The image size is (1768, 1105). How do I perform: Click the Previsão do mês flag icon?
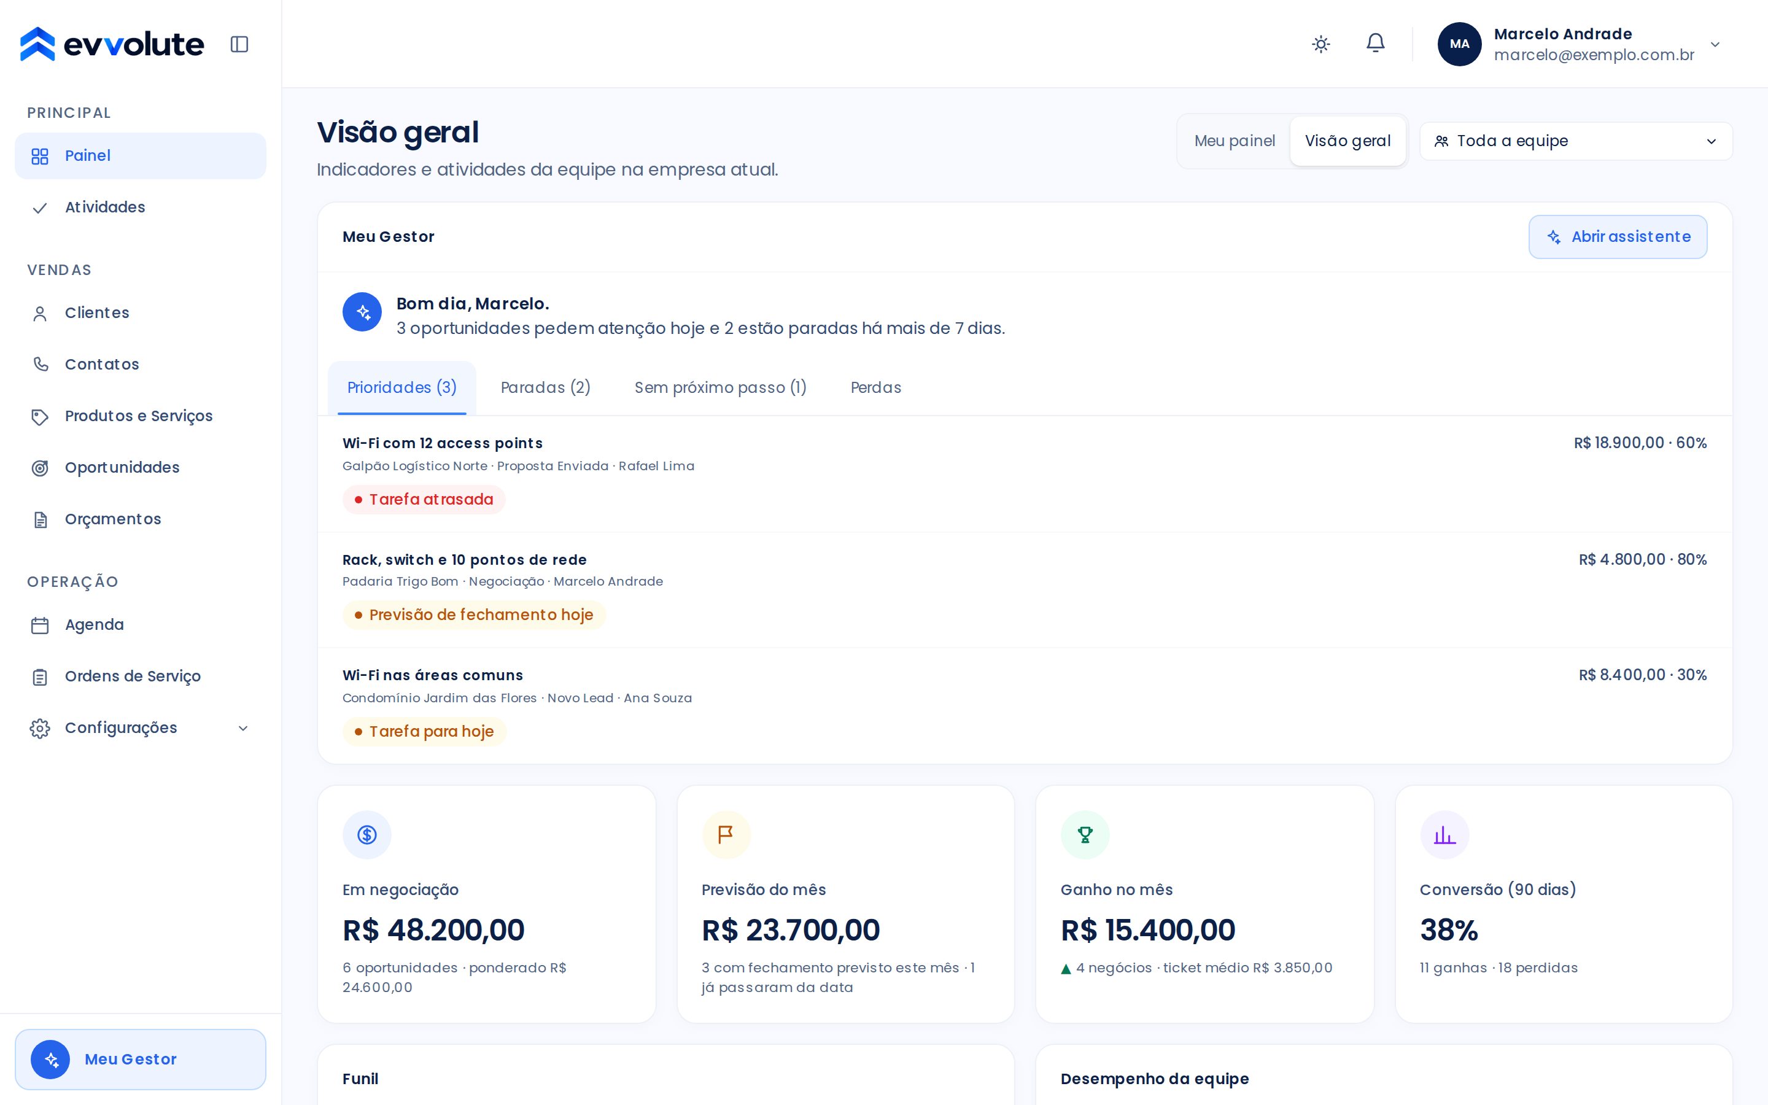click(x=726, y=835)
